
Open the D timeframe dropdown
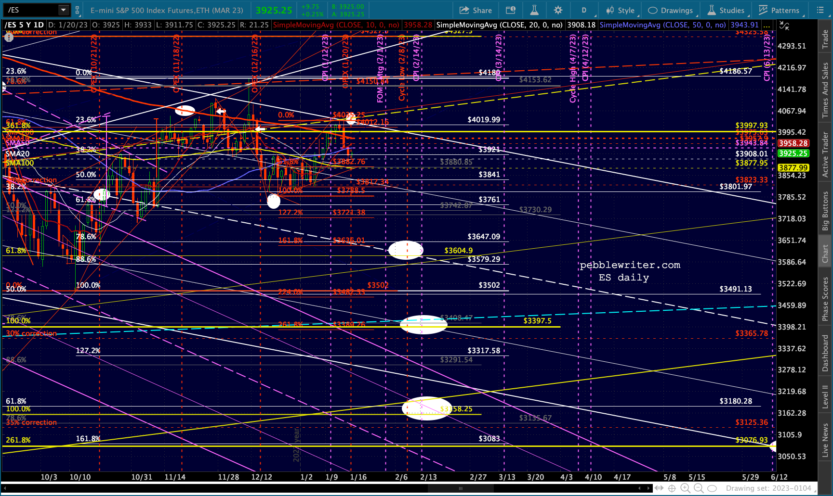pos(583,10)
